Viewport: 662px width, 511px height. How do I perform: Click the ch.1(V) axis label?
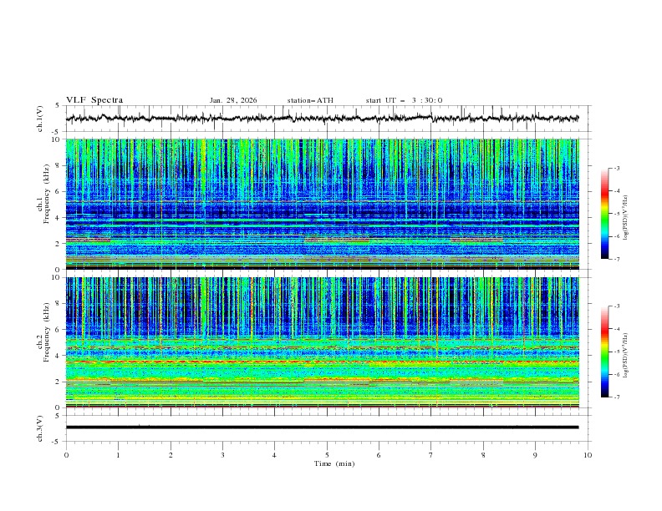coord(40,119)
